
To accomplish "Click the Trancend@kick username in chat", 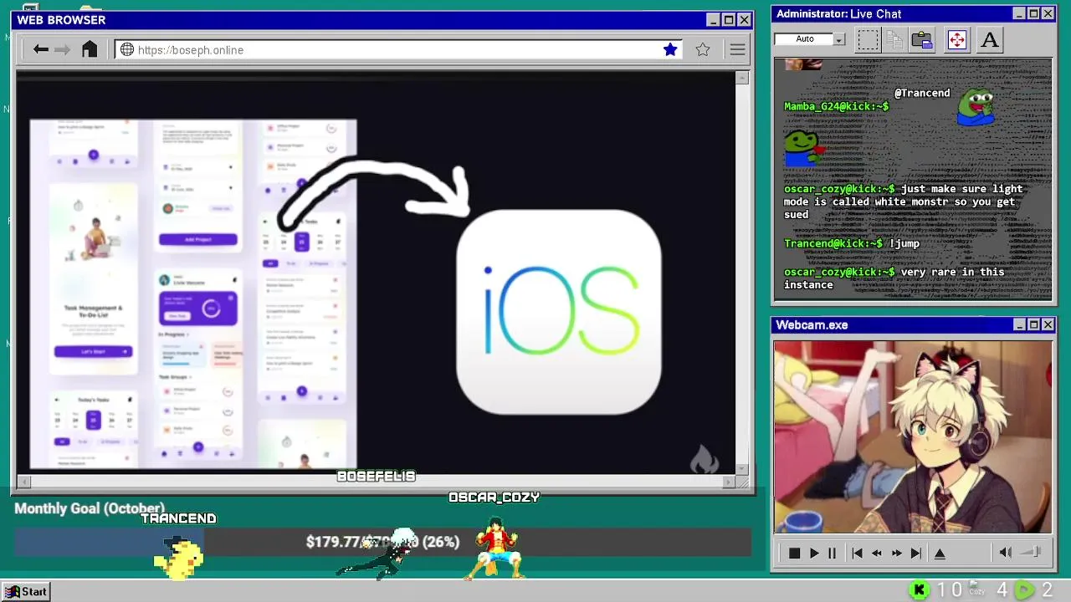I will tap(833, 243).
